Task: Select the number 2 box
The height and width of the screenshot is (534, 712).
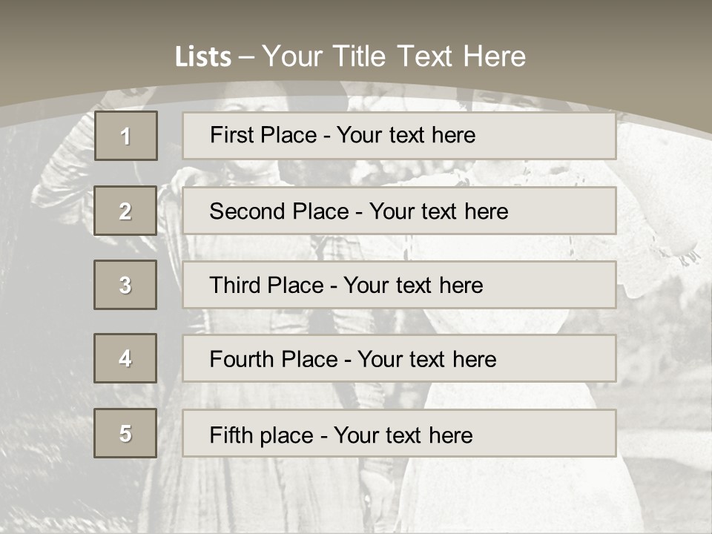Action: (x=125, y=211)
